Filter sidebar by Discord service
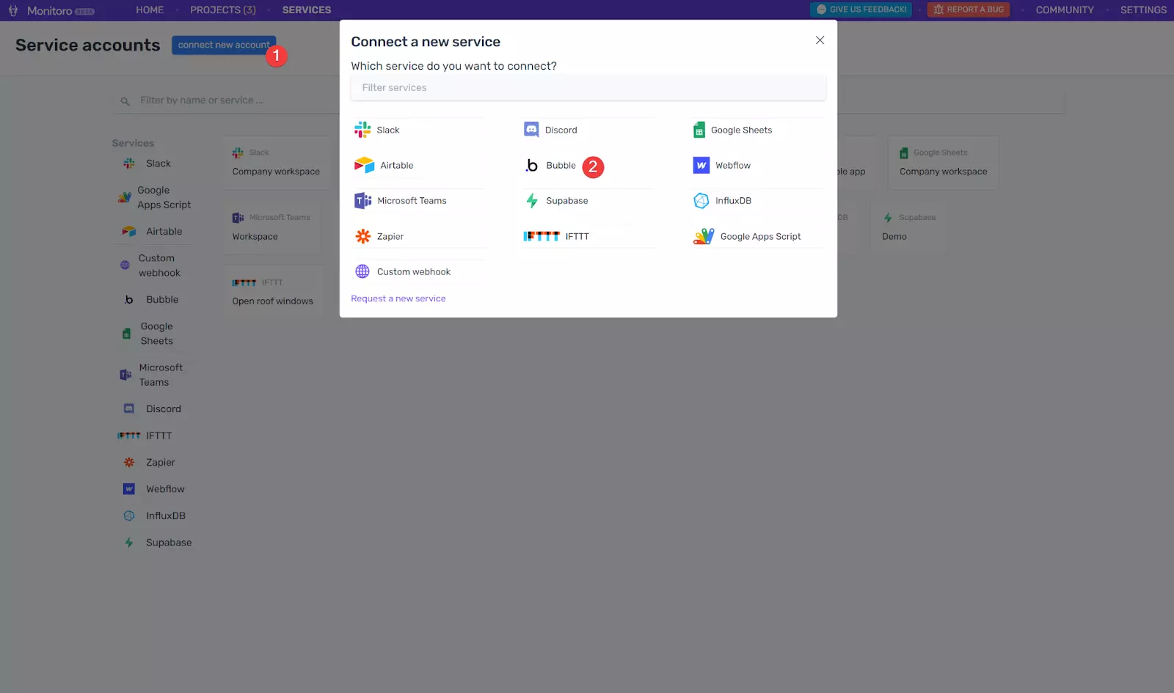The height and width of the screenshot is (693, 1174). pyautogui.click(x=152, y=409)
